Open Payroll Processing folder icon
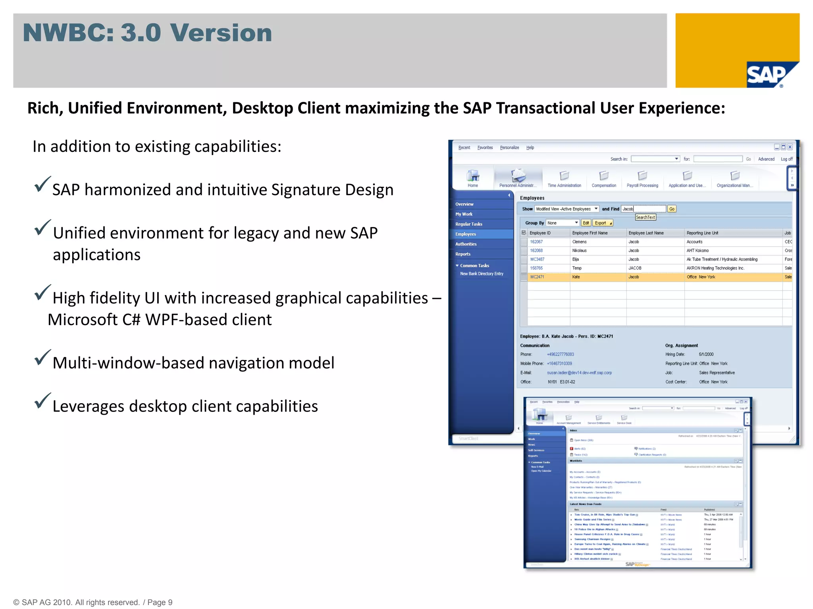 coord(642,176)
